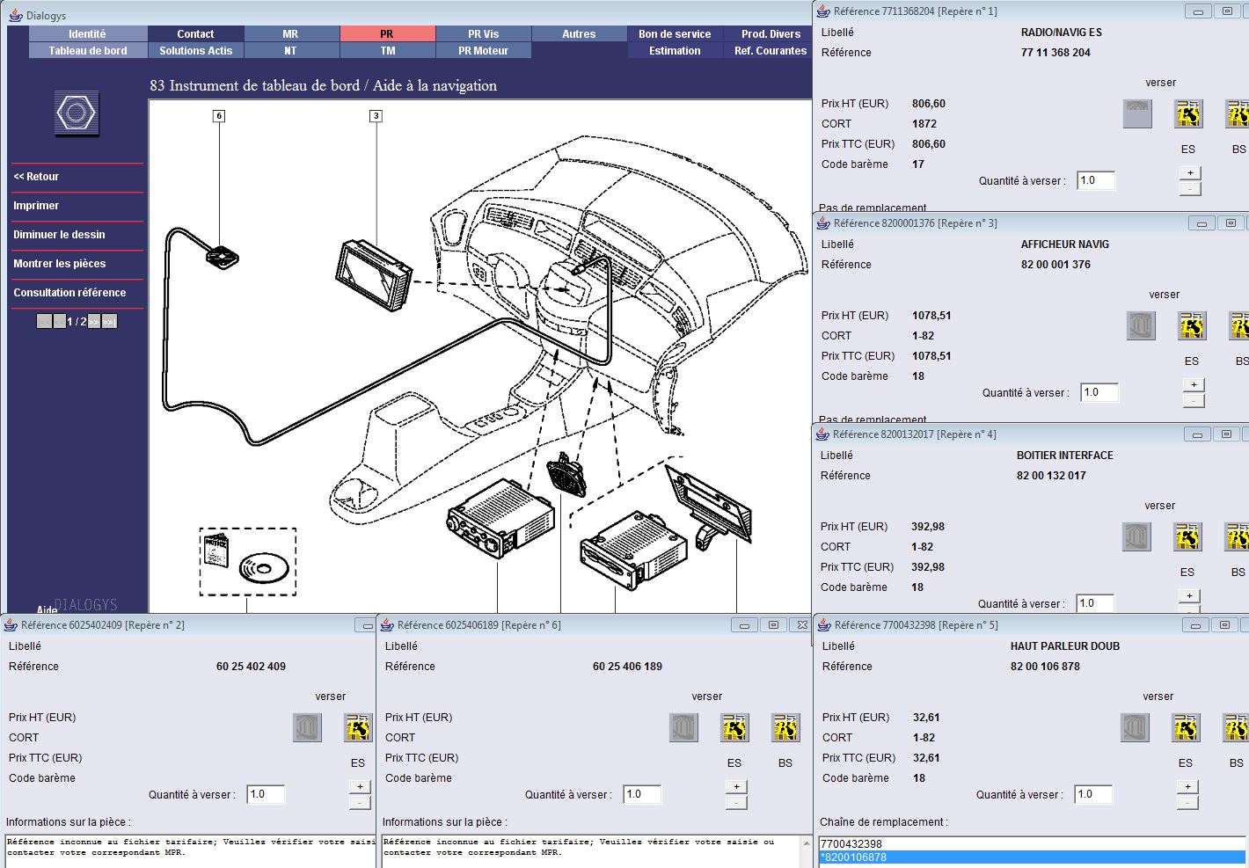This screenshot has width=1249, height=868.
Task: Increase quantity with plus for RADIO/NAVIG ES
Action: (x=1189, y=173)
